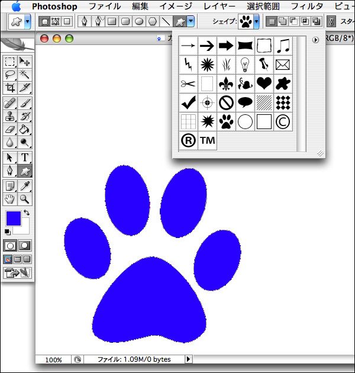Select the light bulb custom shape
This screenshot has width=355, height=373.
tap(245, 64)
